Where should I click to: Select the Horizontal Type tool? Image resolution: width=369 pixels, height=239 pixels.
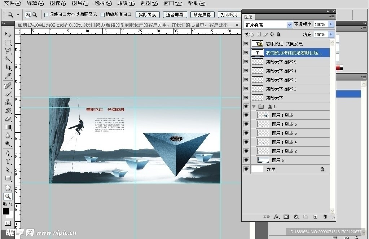point(8,161)
